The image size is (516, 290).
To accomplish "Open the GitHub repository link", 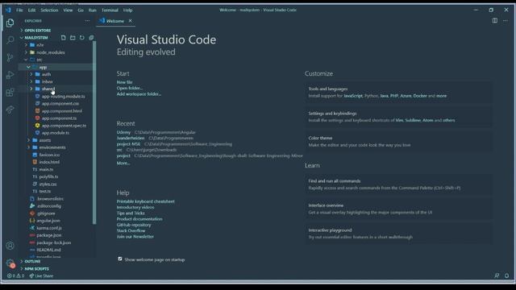I will point(134,225).
